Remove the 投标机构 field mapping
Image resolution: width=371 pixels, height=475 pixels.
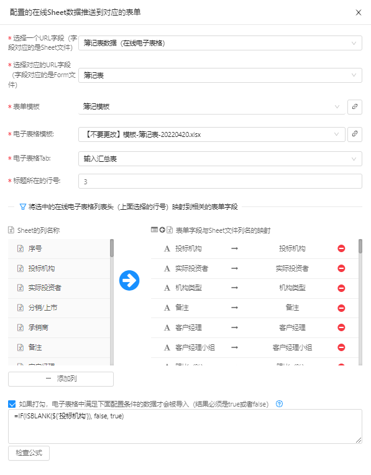click(x=341, y=248)
